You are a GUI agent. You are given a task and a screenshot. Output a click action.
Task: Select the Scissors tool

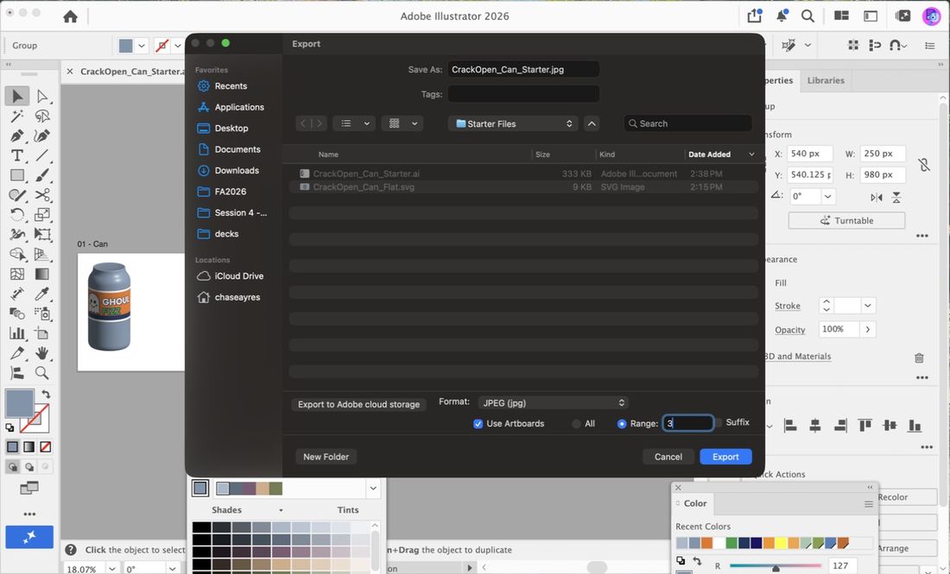click(x=41, y=195)
